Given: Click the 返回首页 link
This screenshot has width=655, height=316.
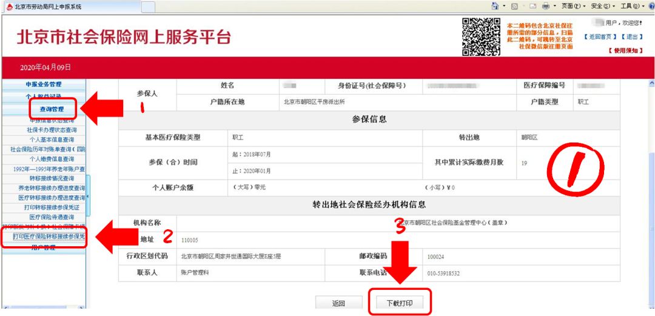Looking at the screenshot, I should (600, 37).
